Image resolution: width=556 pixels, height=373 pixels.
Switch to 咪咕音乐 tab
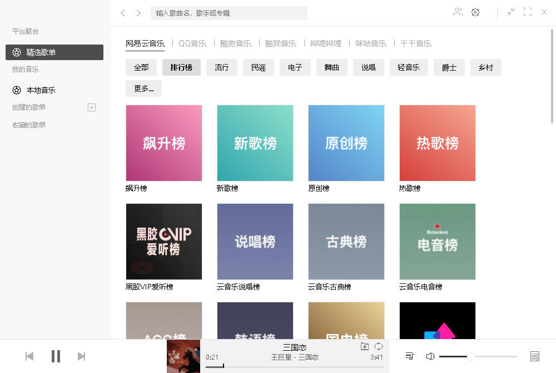tap(371, 43)
